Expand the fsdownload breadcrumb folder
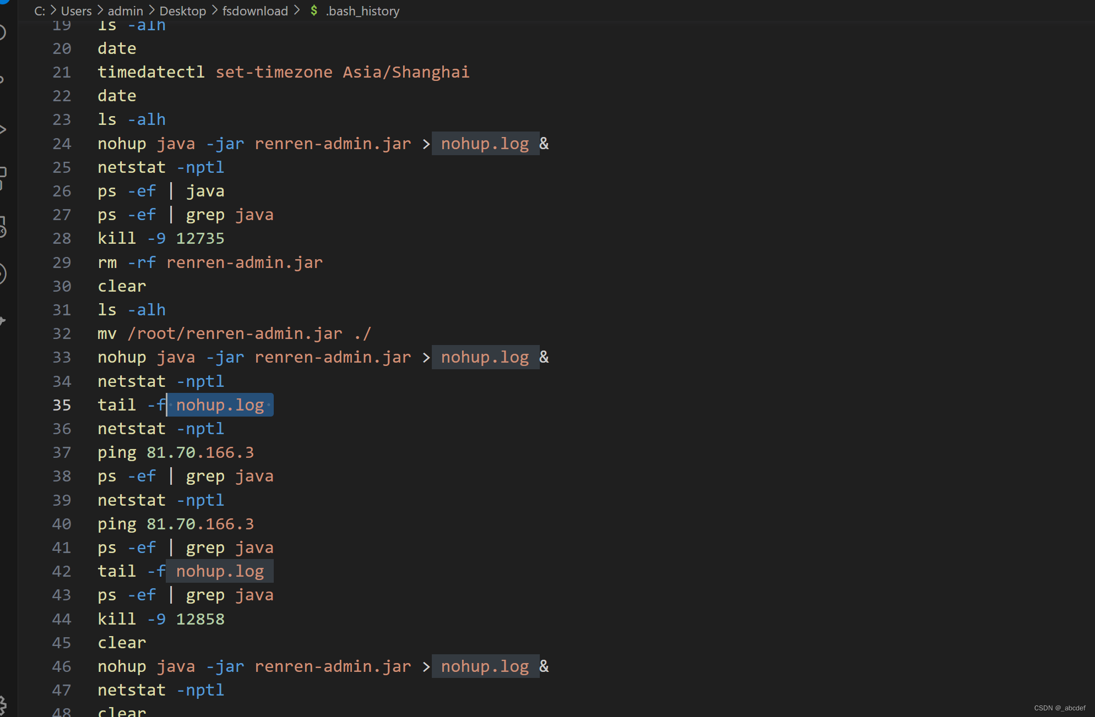Viewport: 1095px width, 717px height. (x=255, y=11)
